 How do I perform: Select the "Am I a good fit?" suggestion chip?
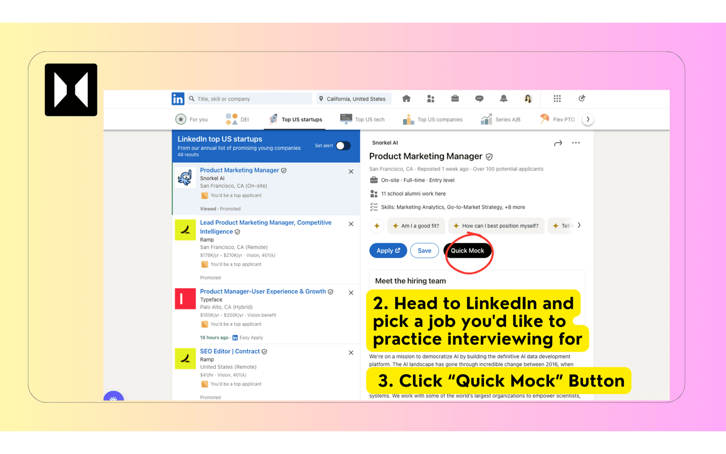pyautogui.click(x=416, y=226)
